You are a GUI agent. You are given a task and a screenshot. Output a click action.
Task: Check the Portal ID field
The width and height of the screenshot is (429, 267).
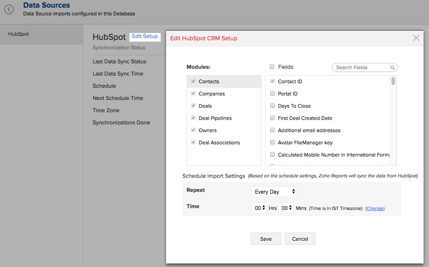click(x=272, y=93)
